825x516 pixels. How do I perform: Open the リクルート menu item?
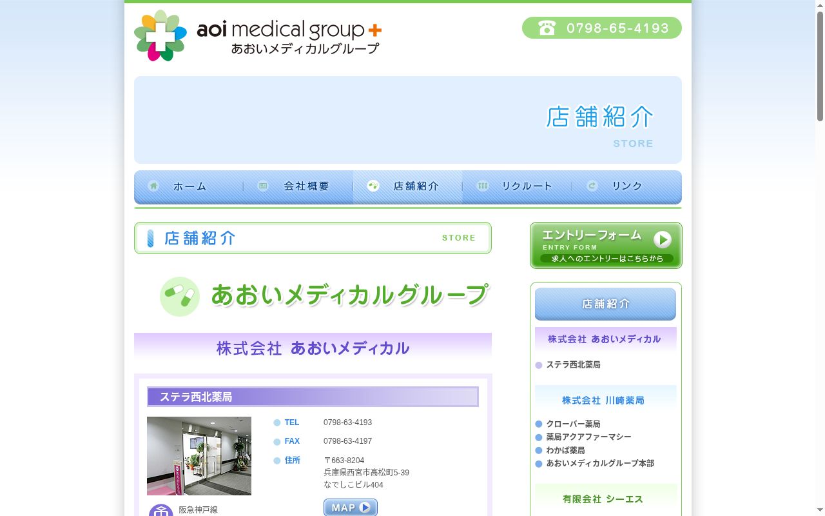518,187
